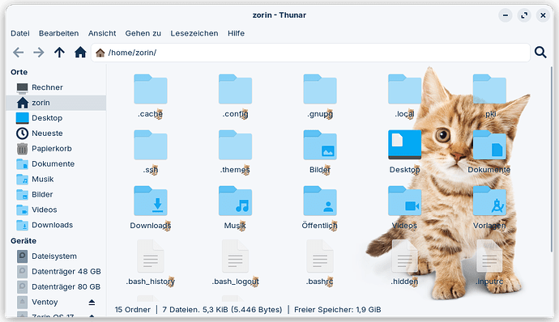Open the Gehen zu menu
The height and width of the screenshot is (322, 559).
pos(143,33)
